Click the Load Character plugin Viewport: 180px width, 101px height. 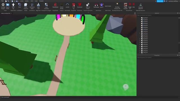(x=46, y=6)
